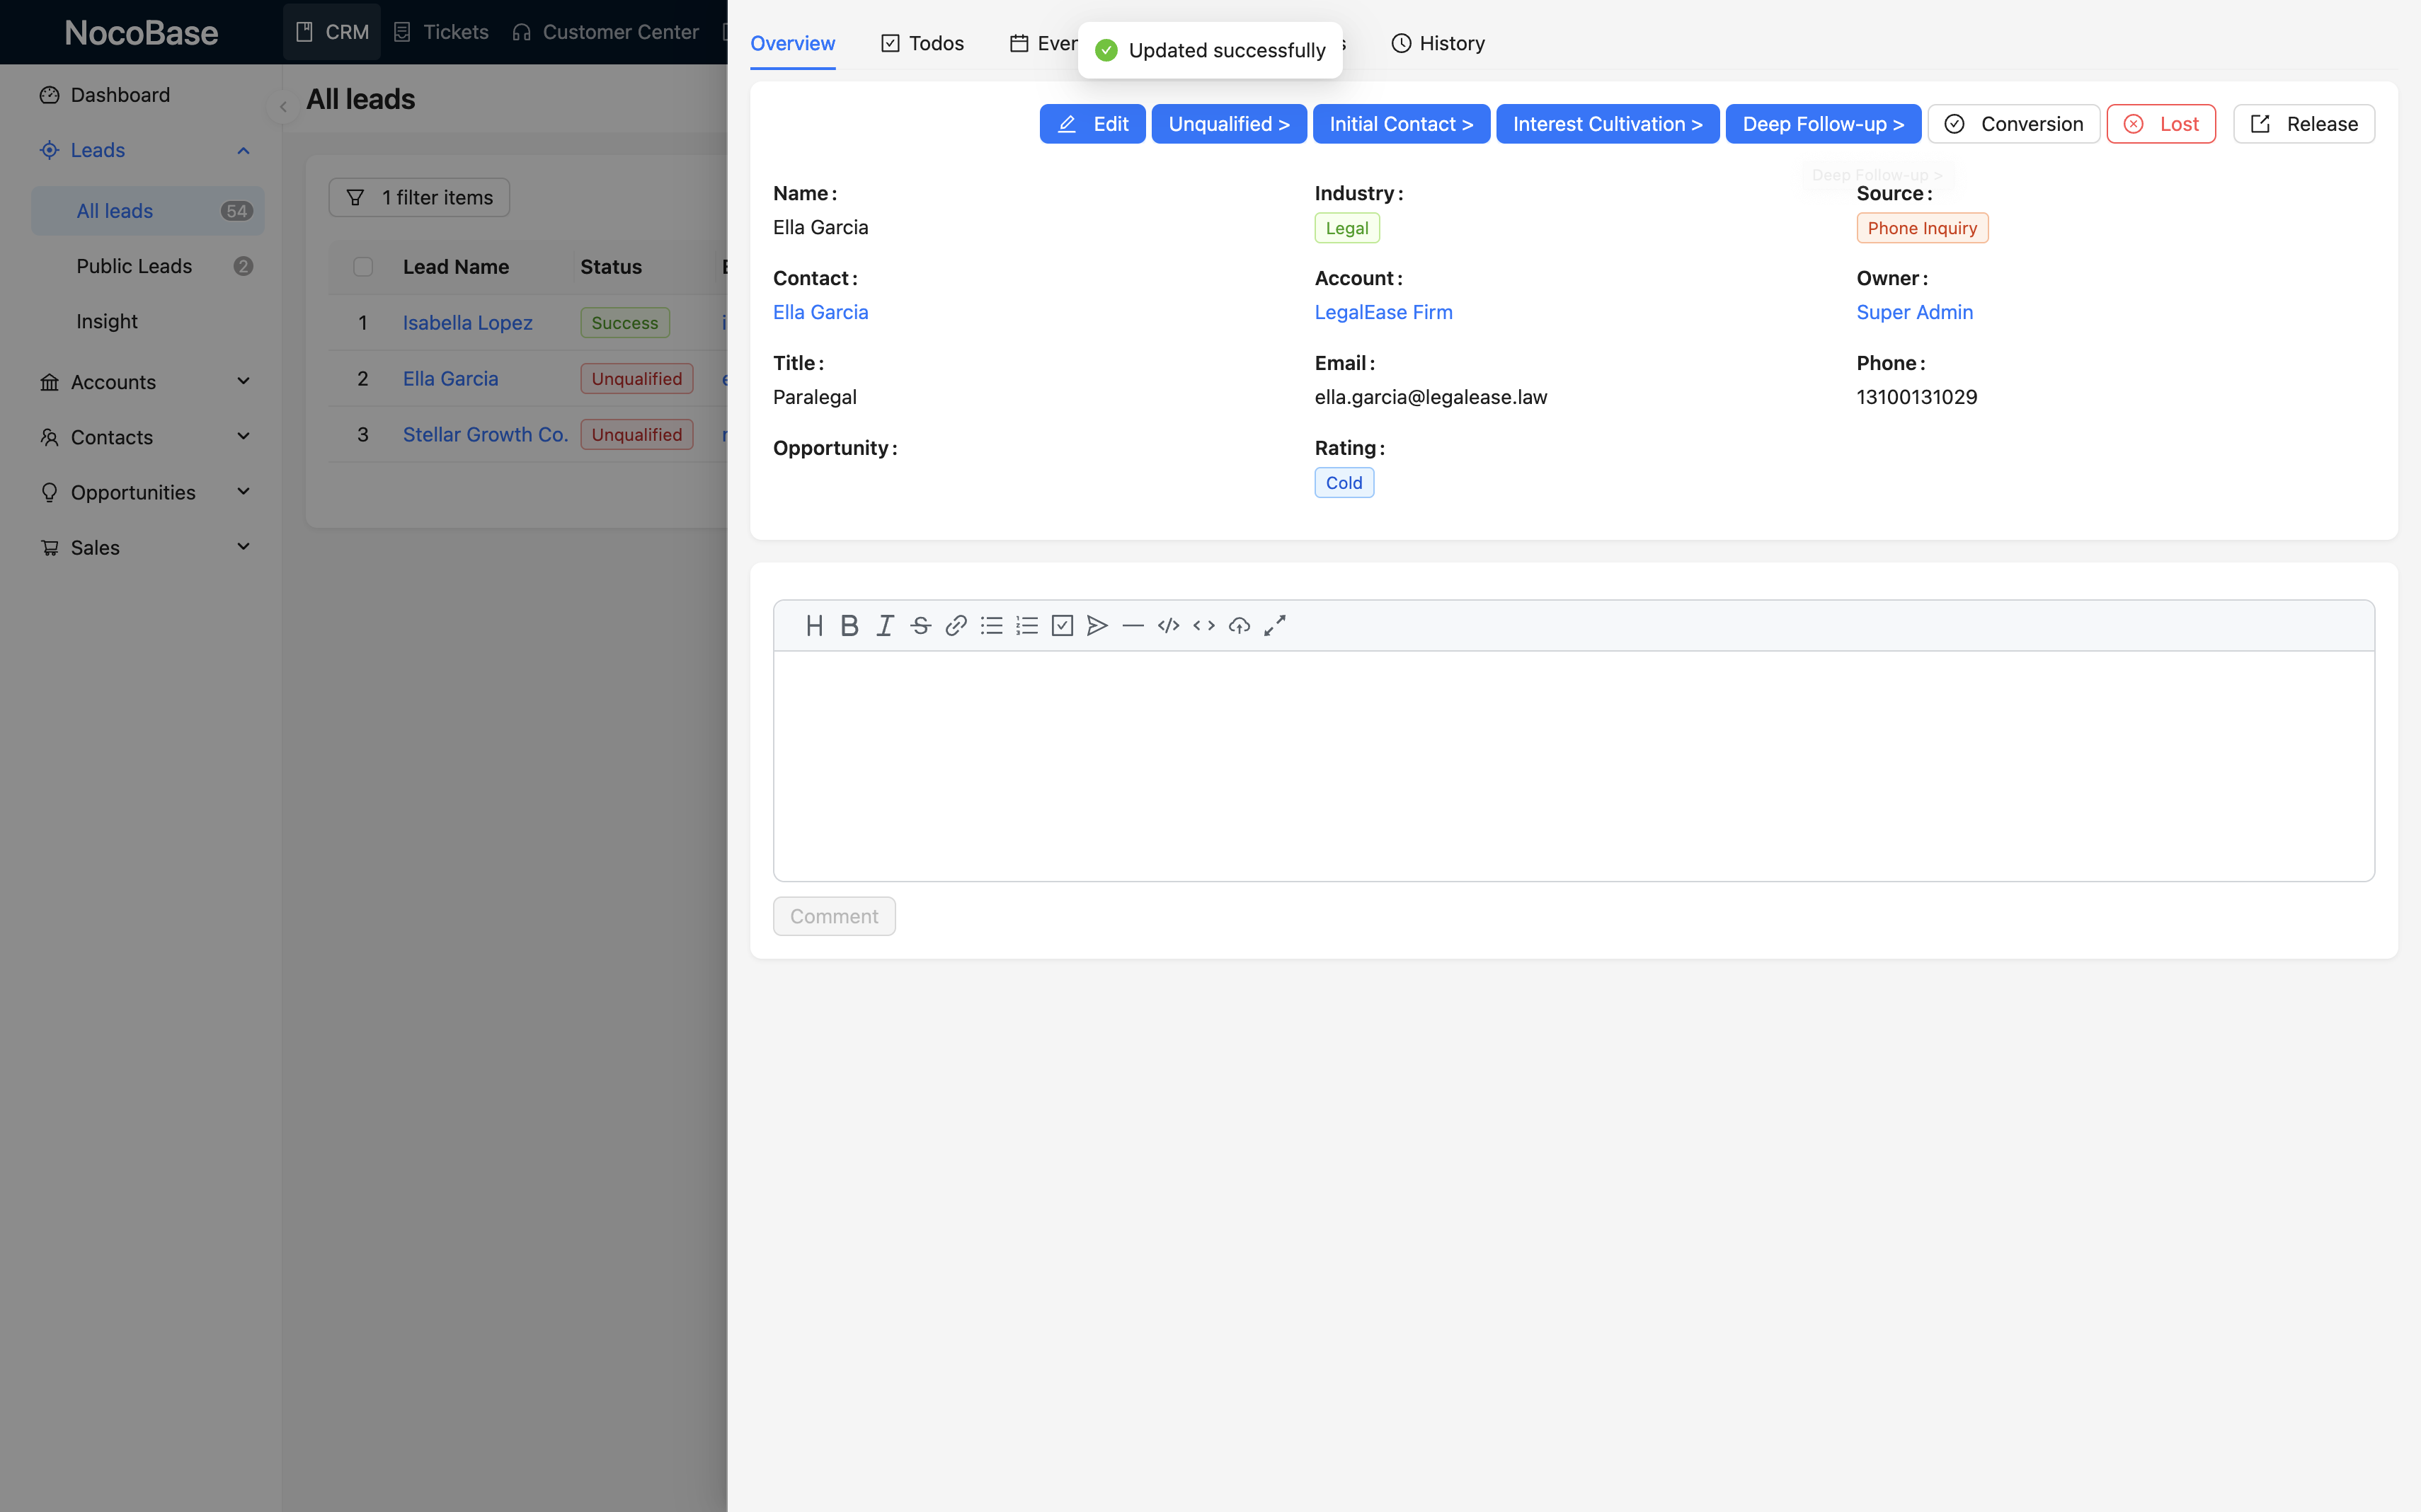Insert a hyperlink using the link icon
Screen dimensions: 2421x1512
956,625
